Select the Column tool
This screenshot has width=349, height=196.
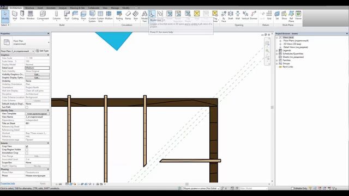57,16
